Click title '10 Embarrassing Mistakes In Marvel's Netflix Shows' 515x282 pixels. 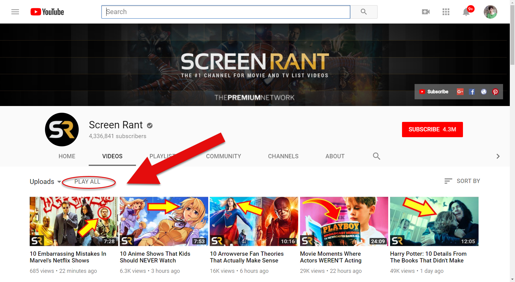(68, 257)
